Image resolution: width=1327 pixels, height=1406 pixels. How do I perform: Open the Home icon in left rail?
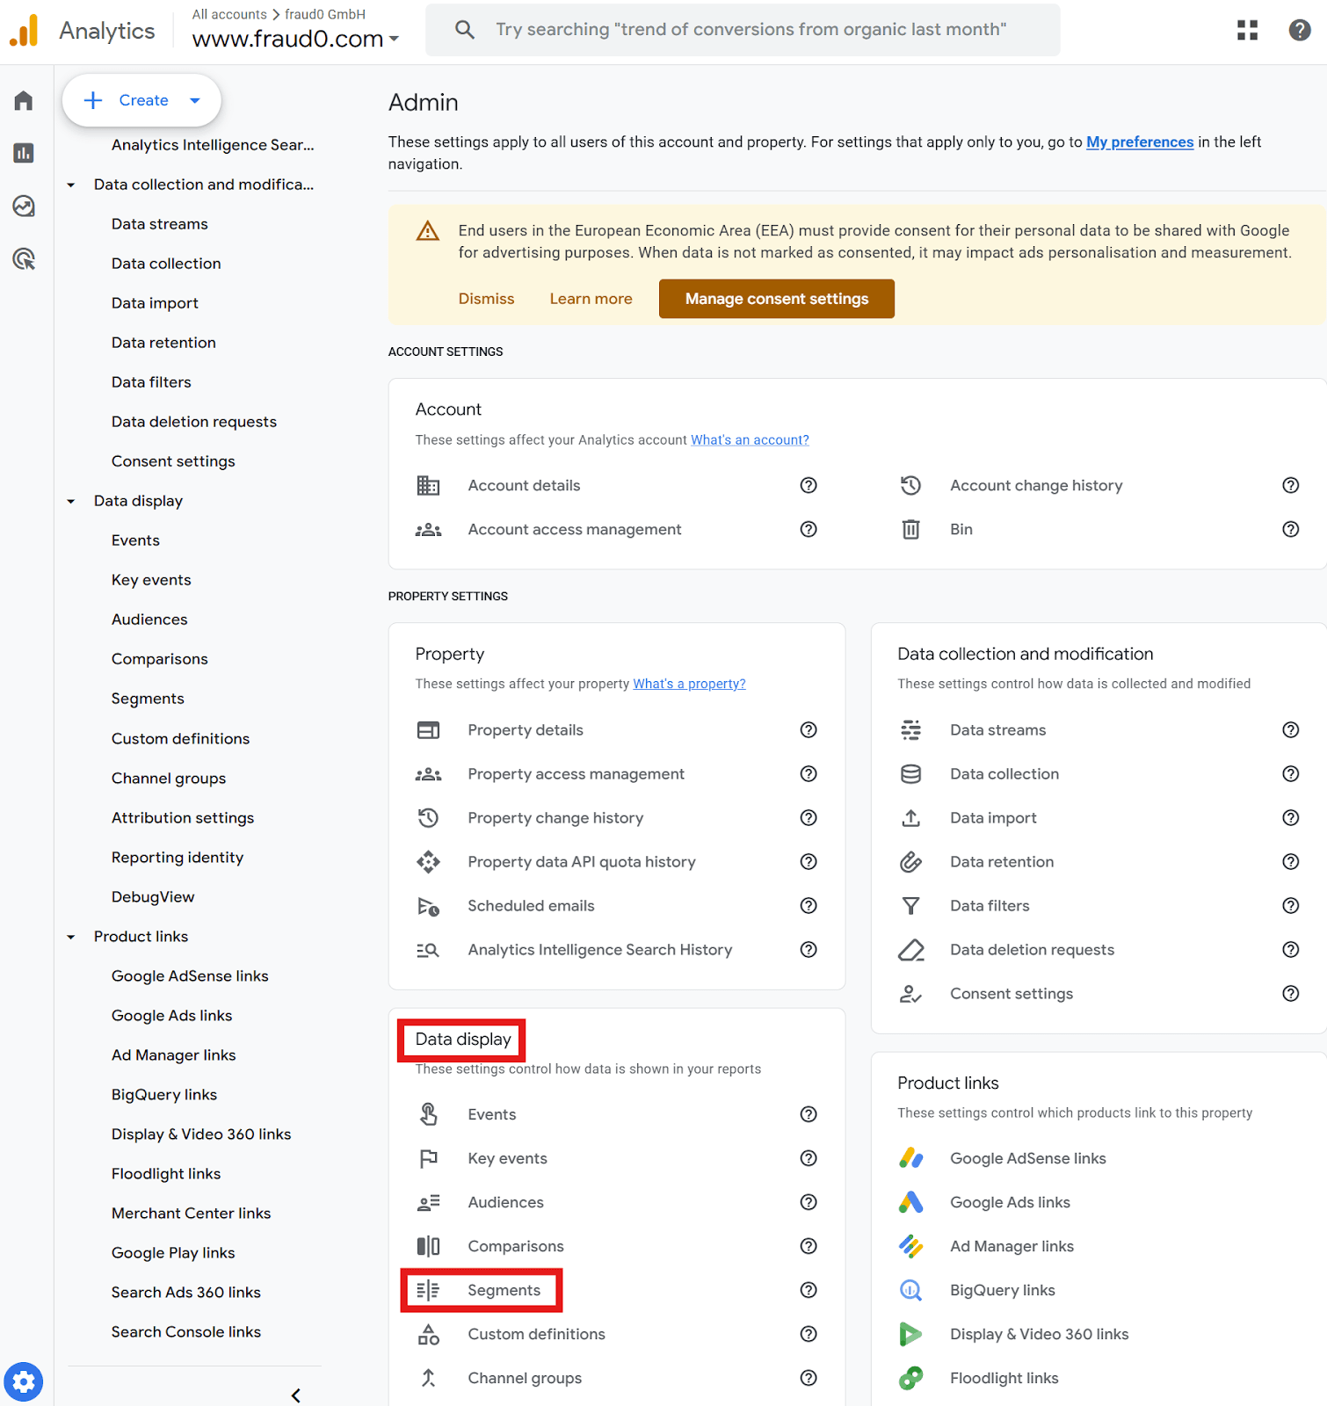[24, 101]
